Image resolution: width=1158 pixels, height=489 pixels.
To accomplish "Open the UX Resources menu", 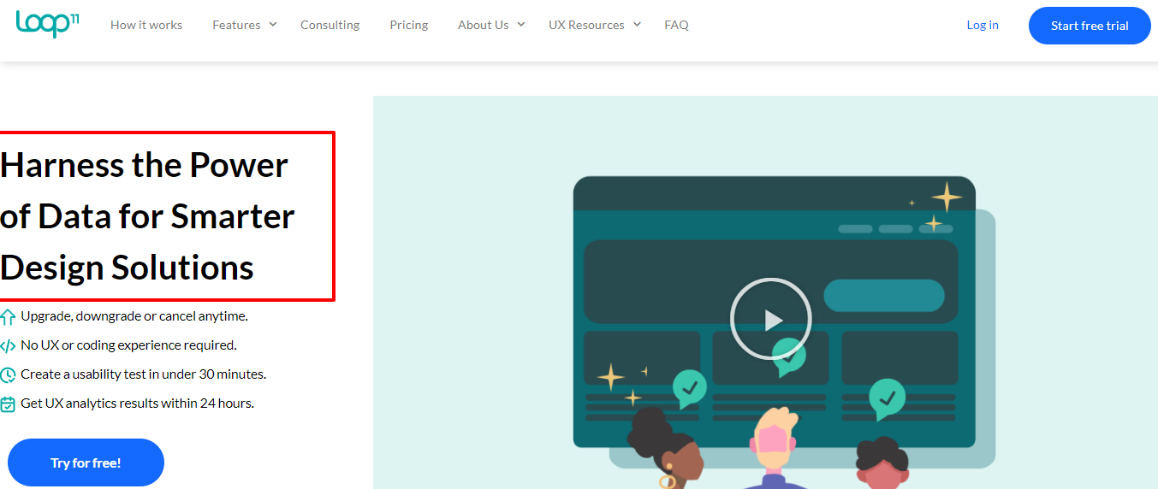I will click(586, 25).
